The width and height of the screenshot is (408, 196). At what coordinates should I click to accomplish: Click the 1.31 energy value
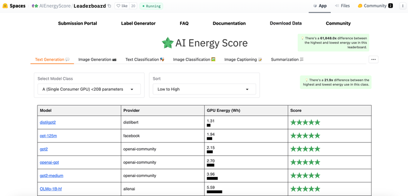click(x=211, y=121)
